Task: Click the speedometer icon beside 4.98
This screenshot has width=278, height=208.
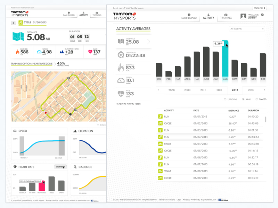Action: coord(39,52)
